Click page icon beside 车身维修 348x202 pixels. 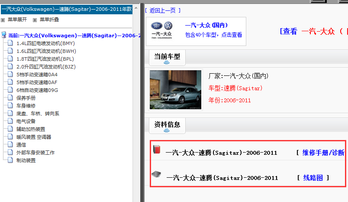click(x=10, y=105)
